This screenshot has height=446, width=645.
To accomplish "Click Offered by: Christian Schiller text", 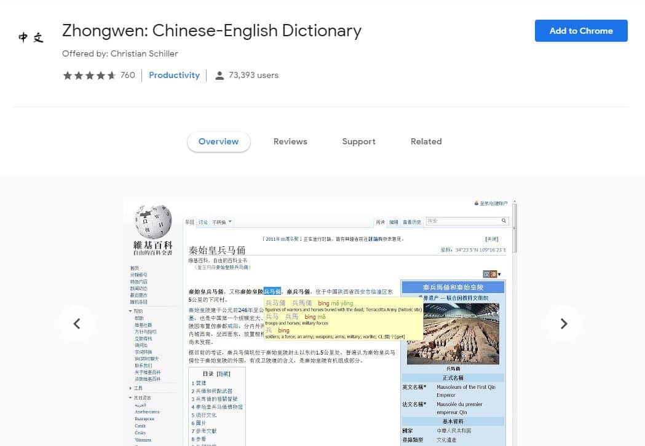I will 120,54.
